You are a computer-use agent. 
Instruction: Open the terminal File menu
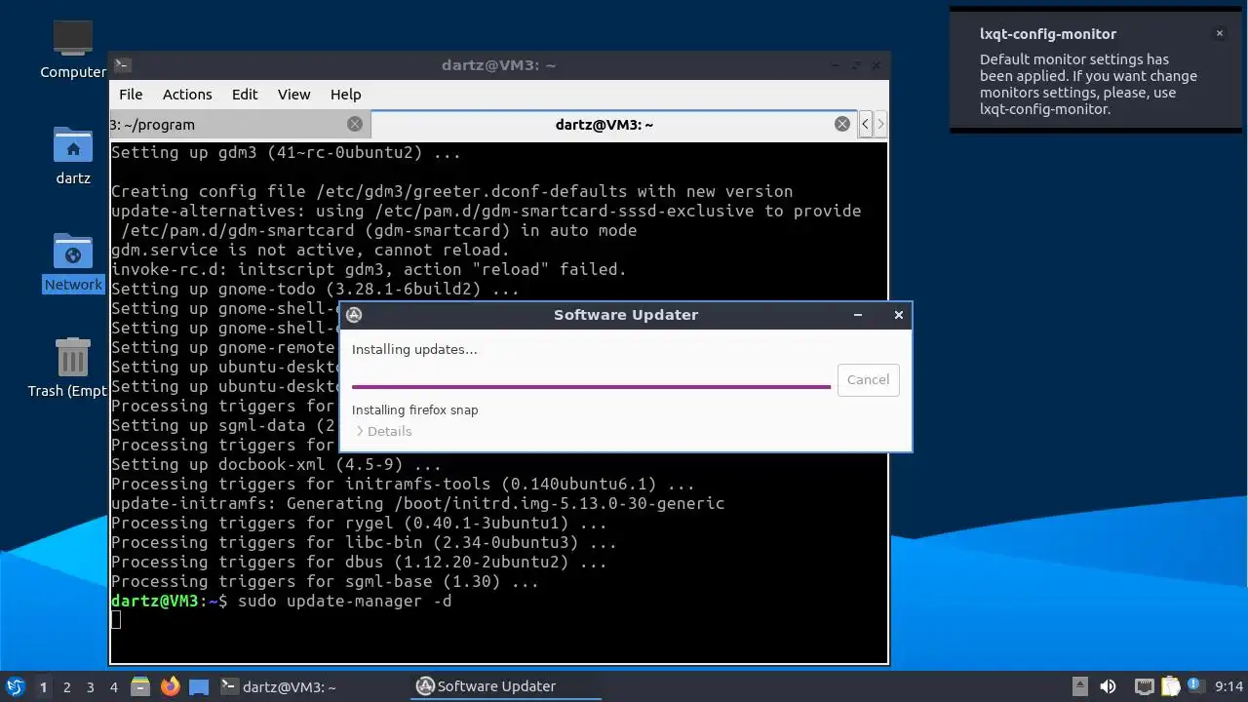coord(131,95)
